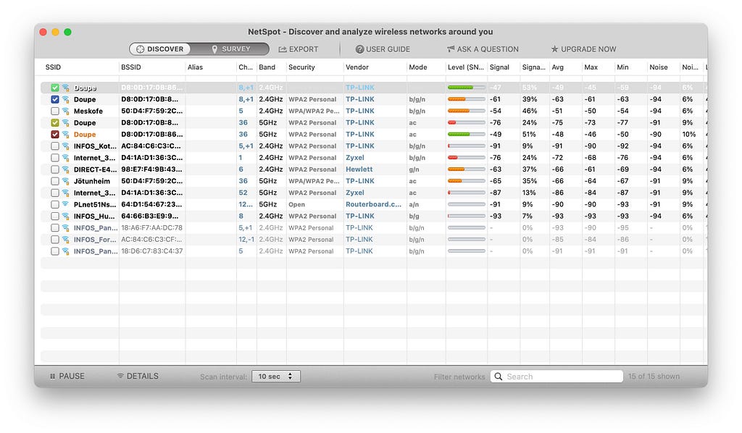The width and height of the screenshot is (742, 433).
Task: Select channel 52 cell for Internet_3
Action: 243,193
